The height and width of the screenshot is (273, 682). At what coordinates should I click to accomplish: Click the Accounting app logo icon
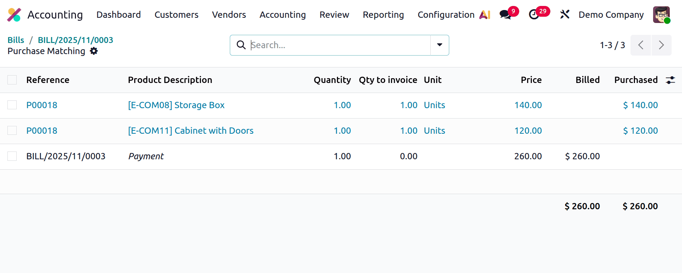point(14,15)
